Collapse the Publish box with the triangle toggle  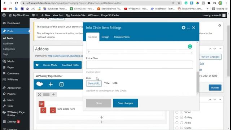point(220,49)
